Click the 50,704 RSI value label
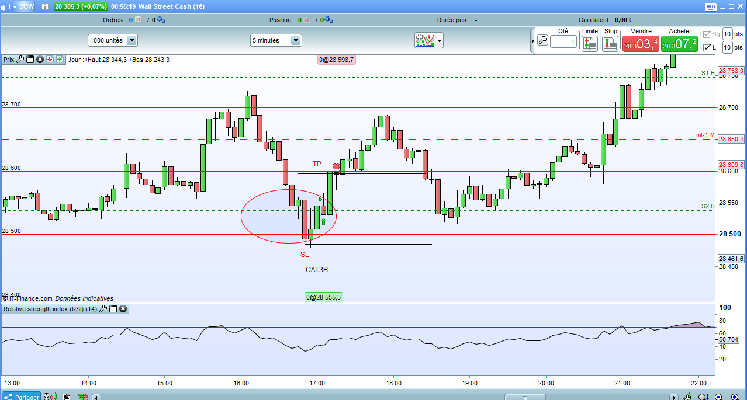747x400 pixels. coord(728,339)
